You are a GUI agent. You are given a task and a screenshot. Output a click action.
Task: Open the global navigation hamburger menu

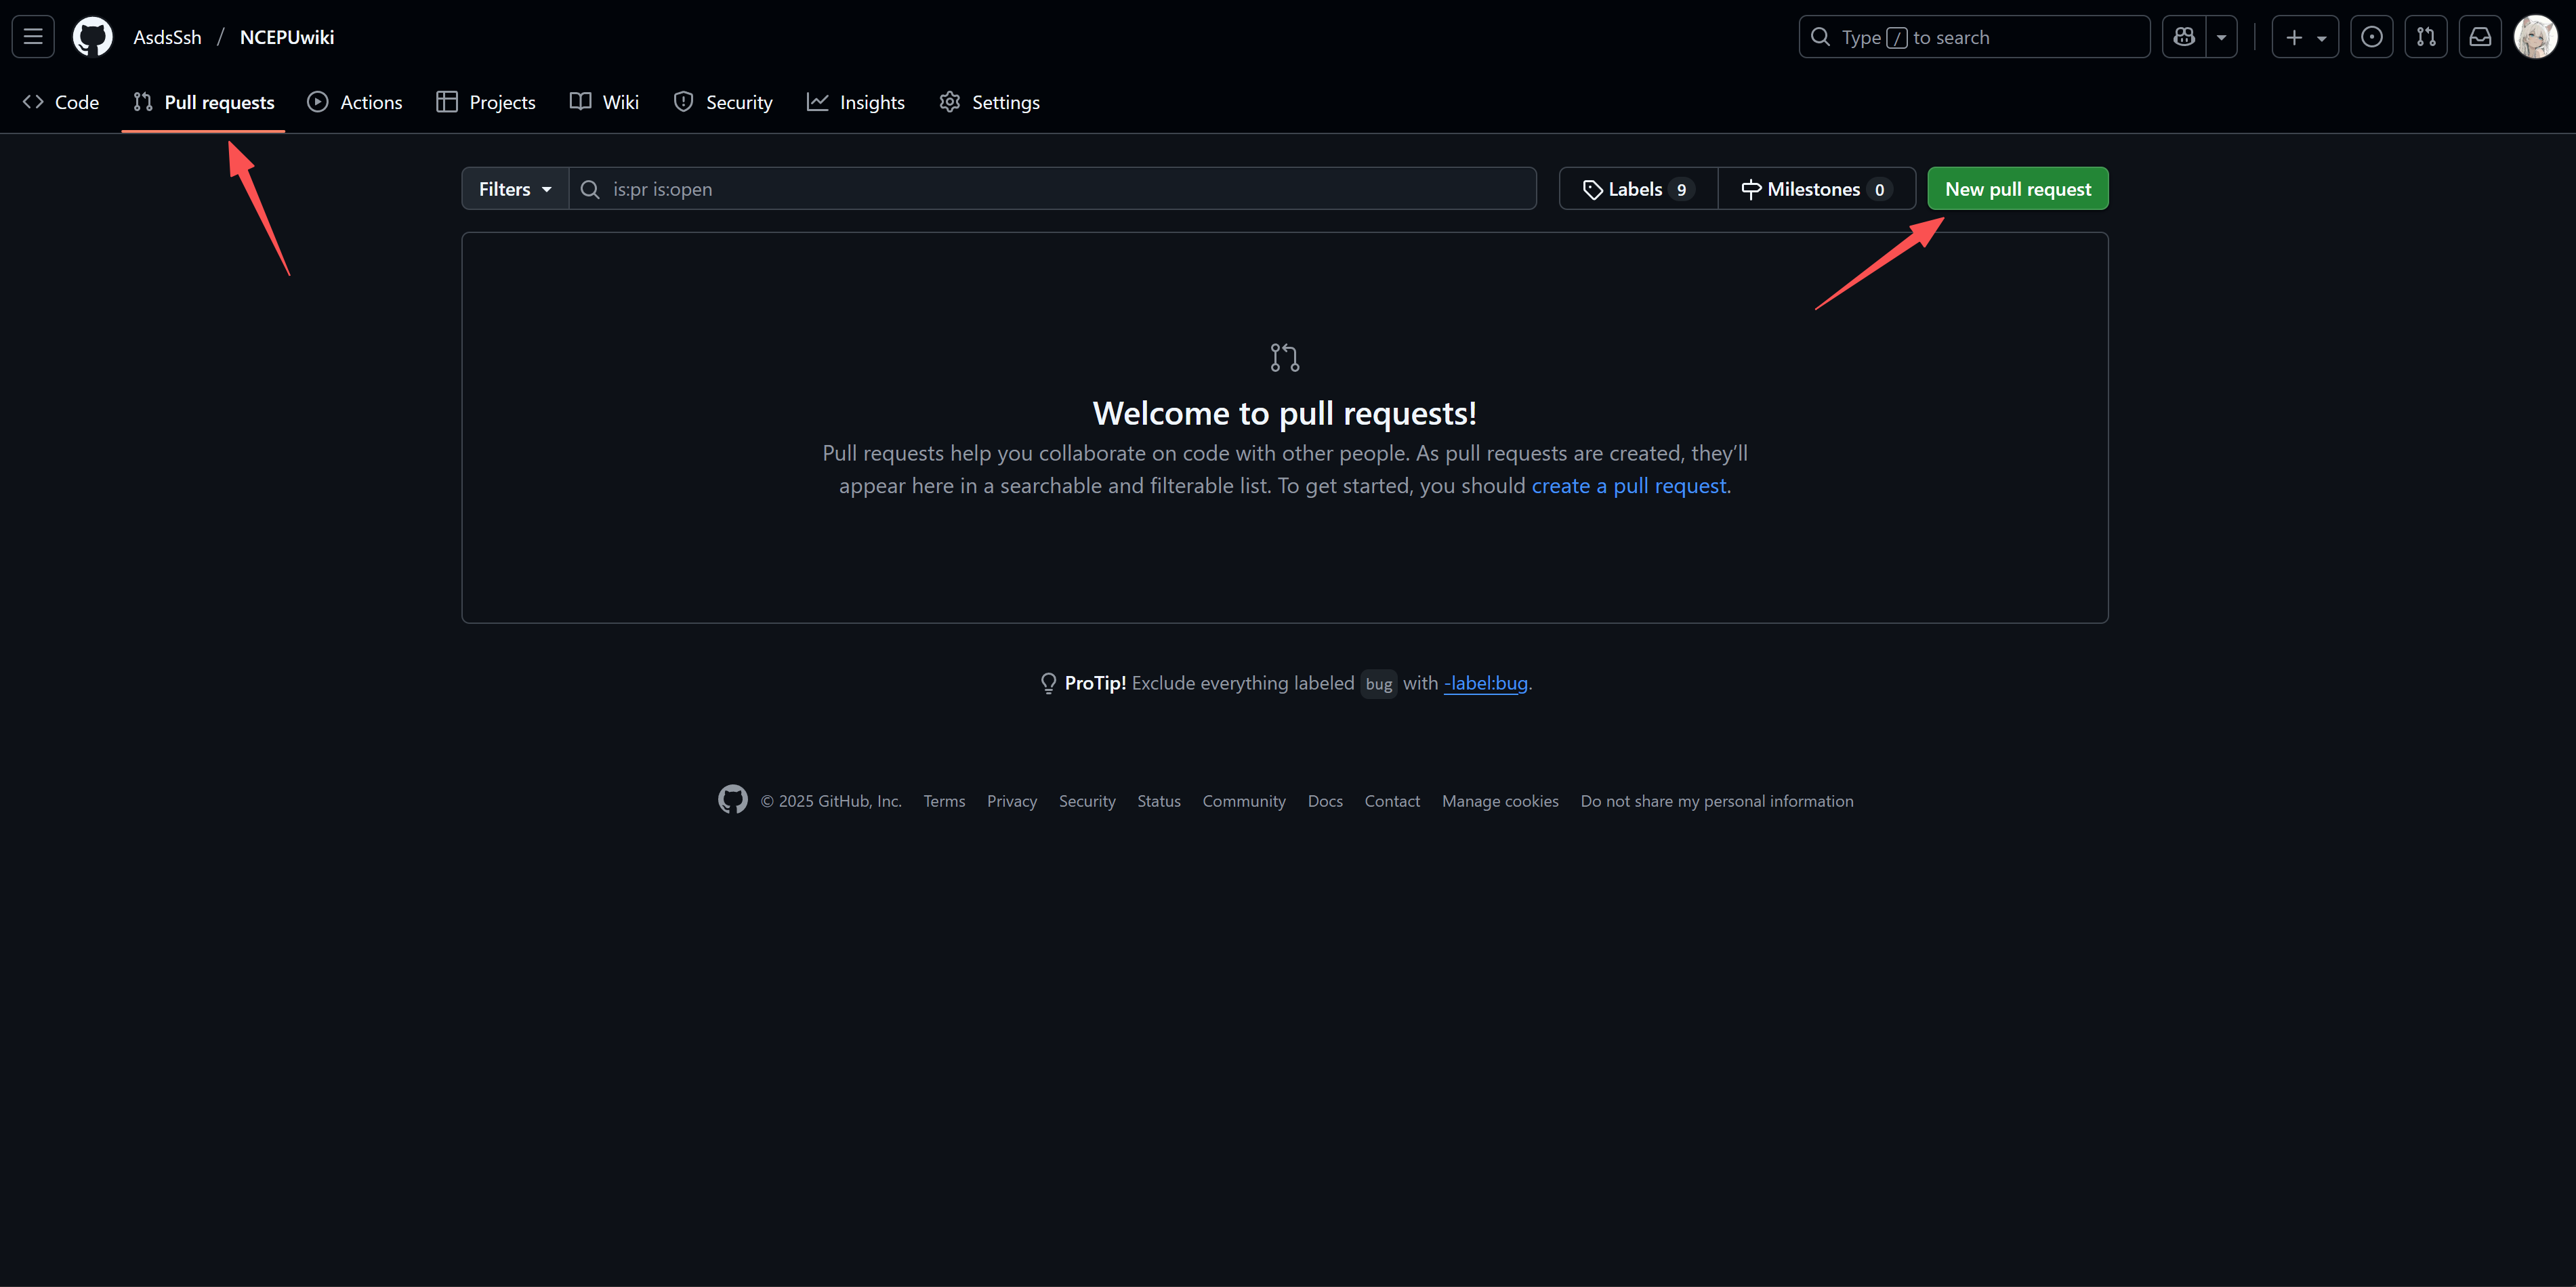[x=32, y=36]
